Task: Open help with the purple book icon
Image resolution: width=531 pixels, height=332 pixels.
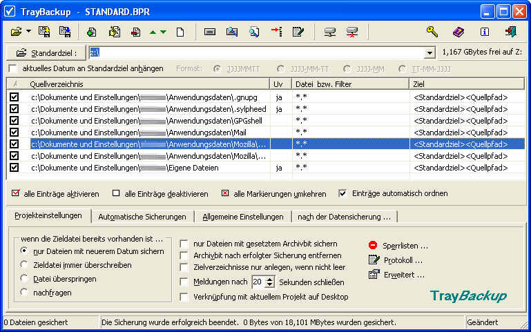Action: click(x=458, y=32)
